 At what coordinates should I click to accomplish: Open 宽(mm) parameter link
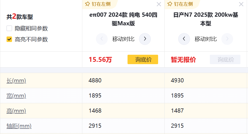(16, 96)
